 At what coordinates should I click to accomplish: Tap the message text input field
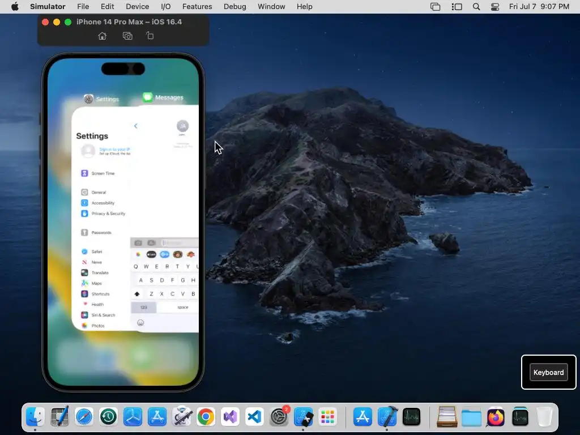click(180, 242)
